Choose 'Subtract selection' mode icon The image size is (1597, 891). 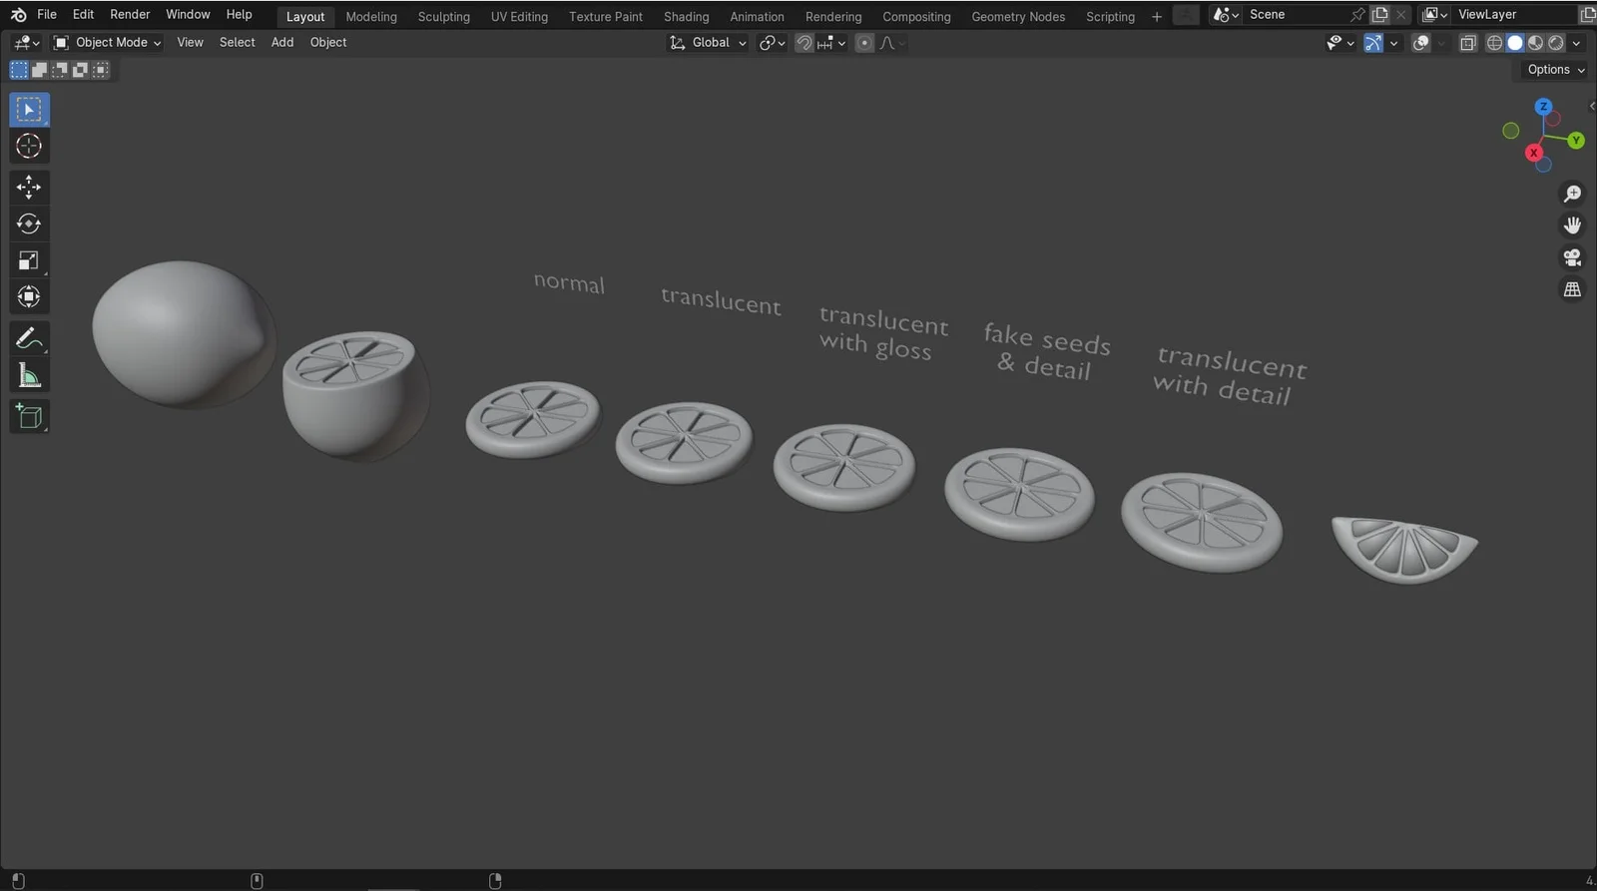coord(60,70)
